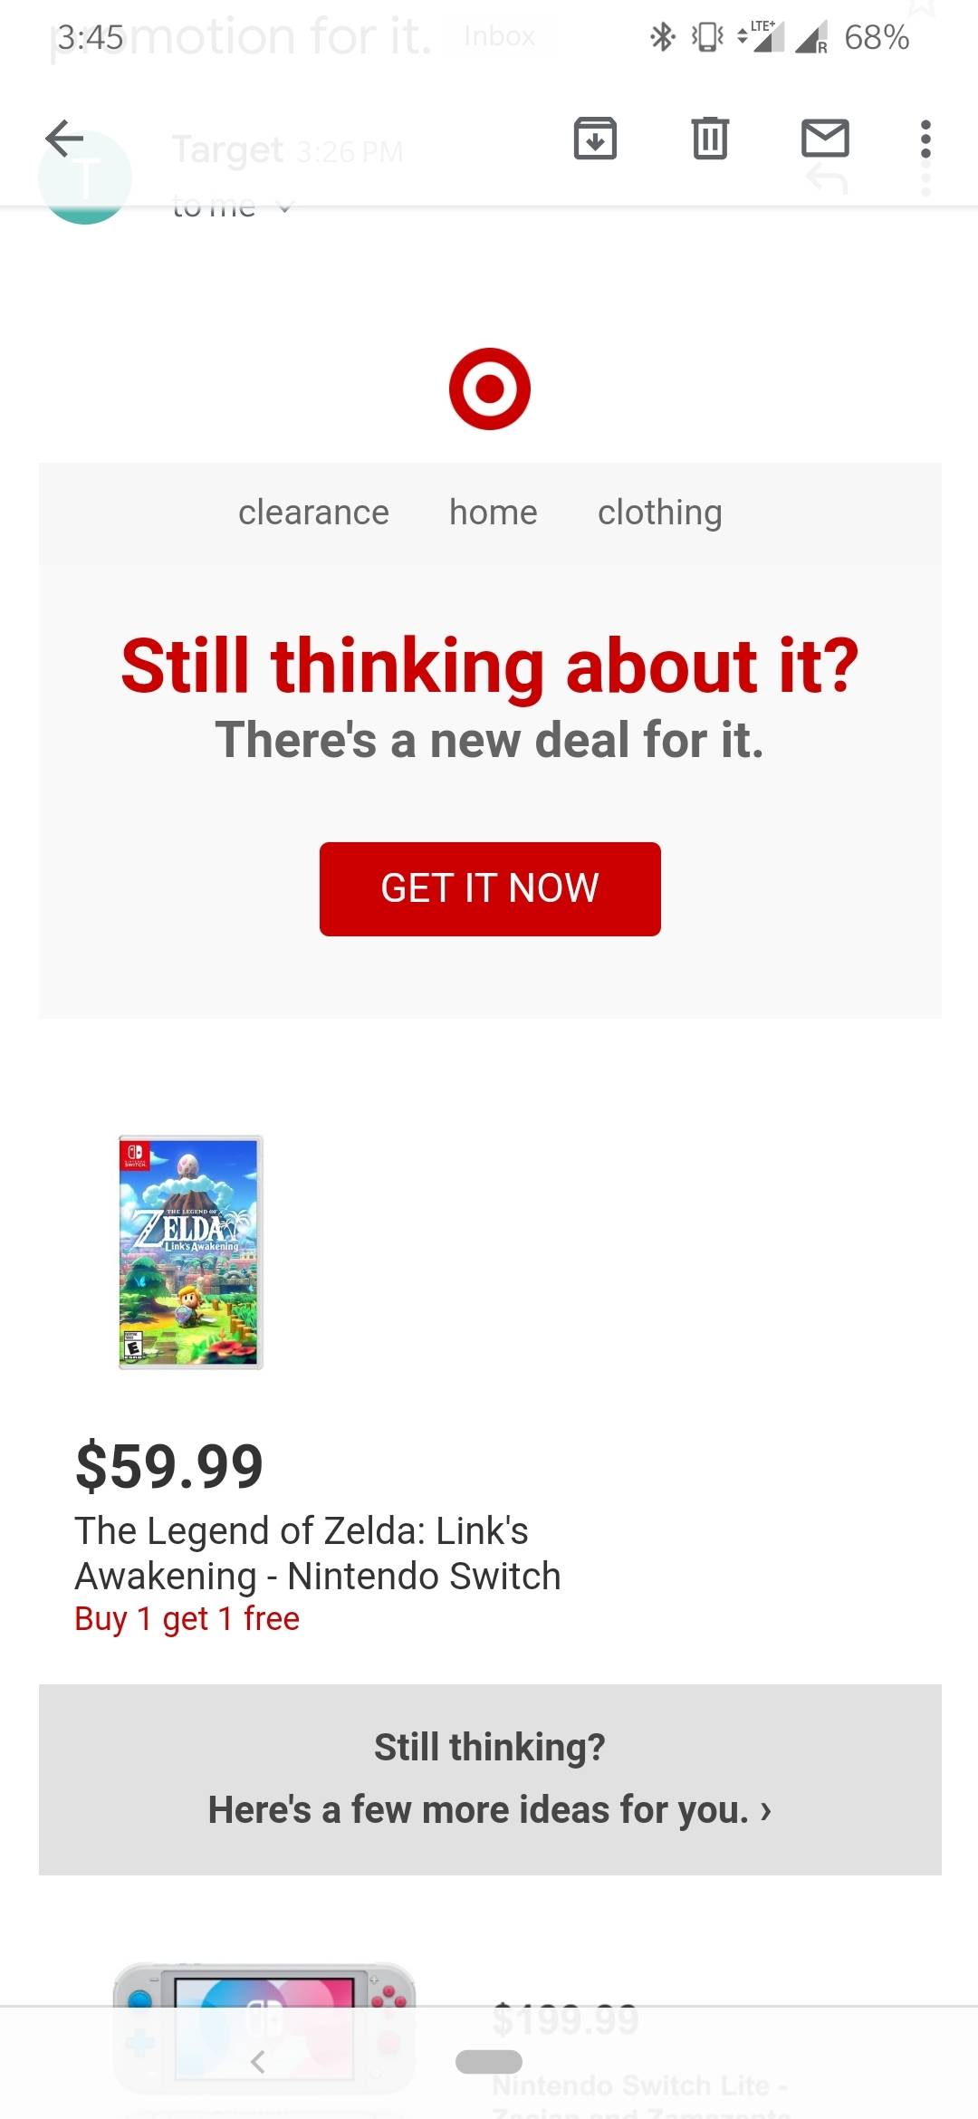This screenshot has height=2119, width=978.
Task: Tap the Android back chevron in navigation bar
Action: pyautogui.click(x=257, y=2062)
